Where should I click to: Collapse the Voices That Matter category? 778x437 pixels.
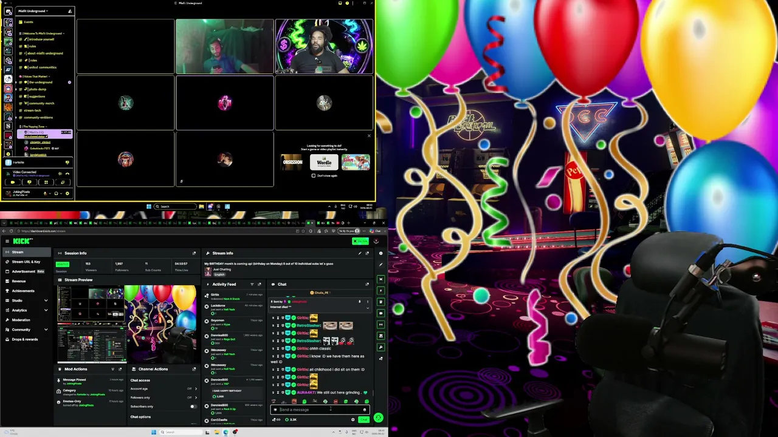(35, 76)
